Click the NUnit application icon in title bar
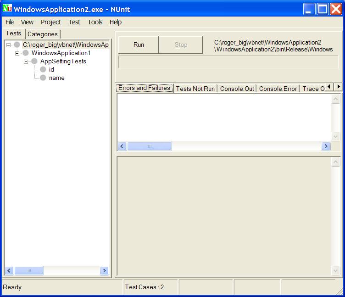 pyautogui.click(x=7, y=8)
